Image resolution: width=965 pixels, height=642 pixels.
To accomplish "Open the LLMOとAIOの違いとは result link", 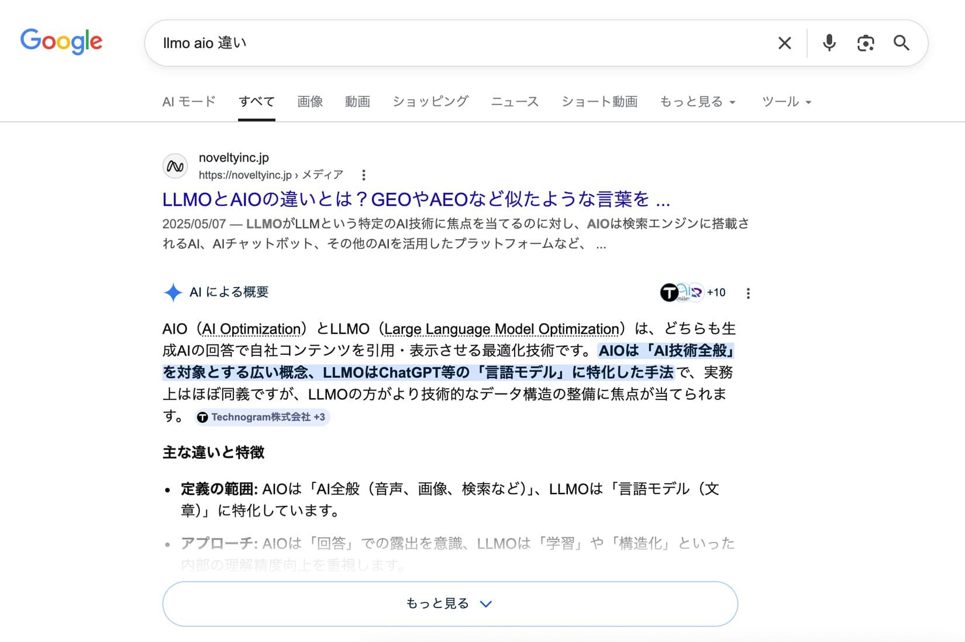I will (416, 199).
